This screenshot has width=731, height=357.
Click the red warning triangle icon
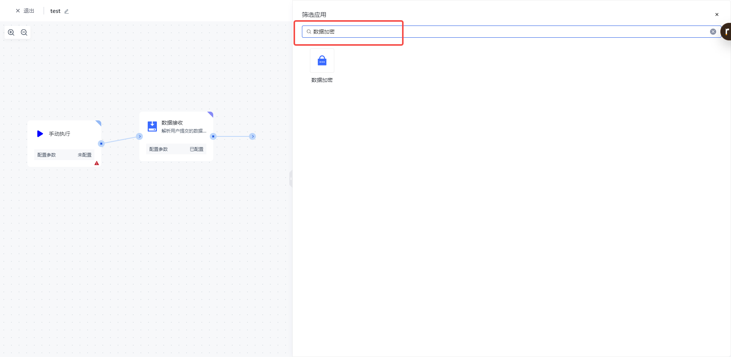click(x=97, y=163)
